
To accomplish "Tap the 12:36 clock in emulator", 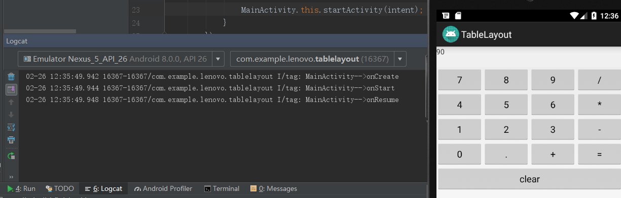I will coord(609,16).
